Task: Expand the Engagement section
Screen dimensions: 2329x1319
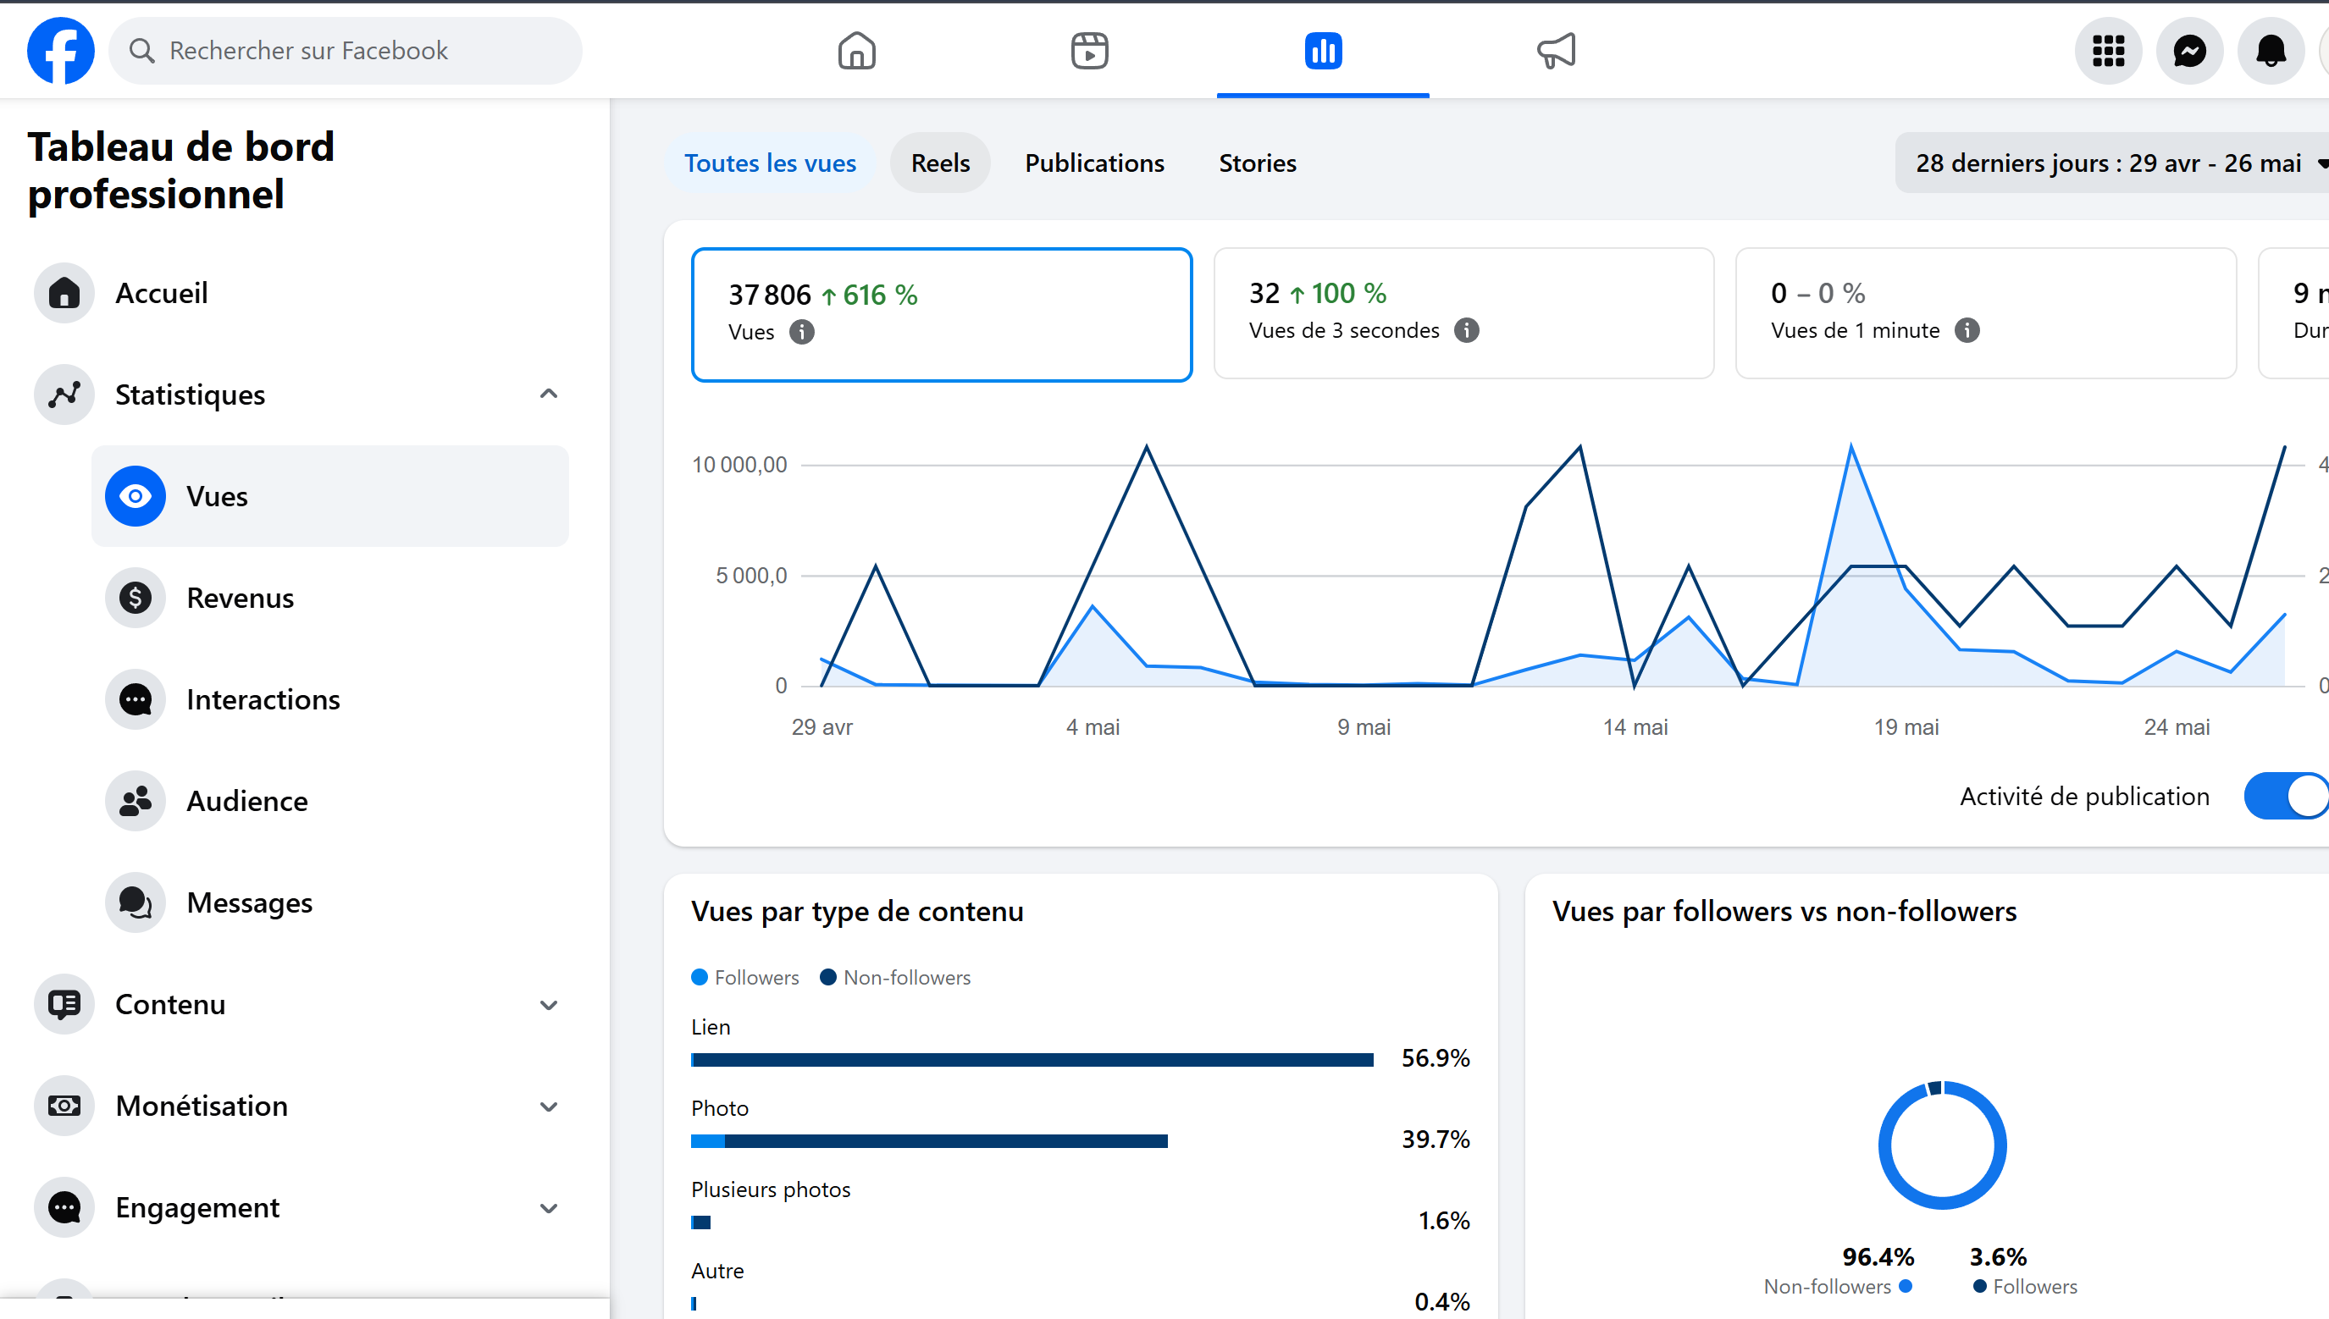Action: coord(548,1207)
